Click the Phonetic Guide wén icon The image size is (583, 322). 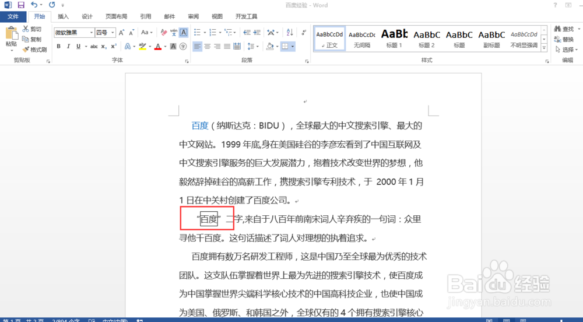(x=174, y=33)
